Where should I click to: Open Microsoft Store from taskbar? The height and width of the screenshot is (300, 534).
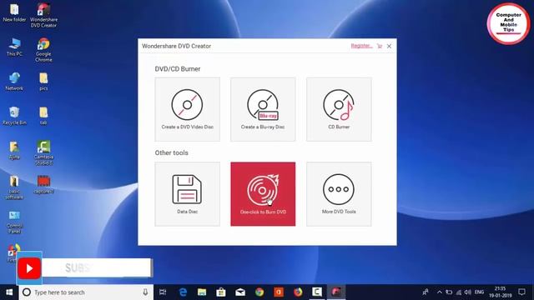(221, 292)
